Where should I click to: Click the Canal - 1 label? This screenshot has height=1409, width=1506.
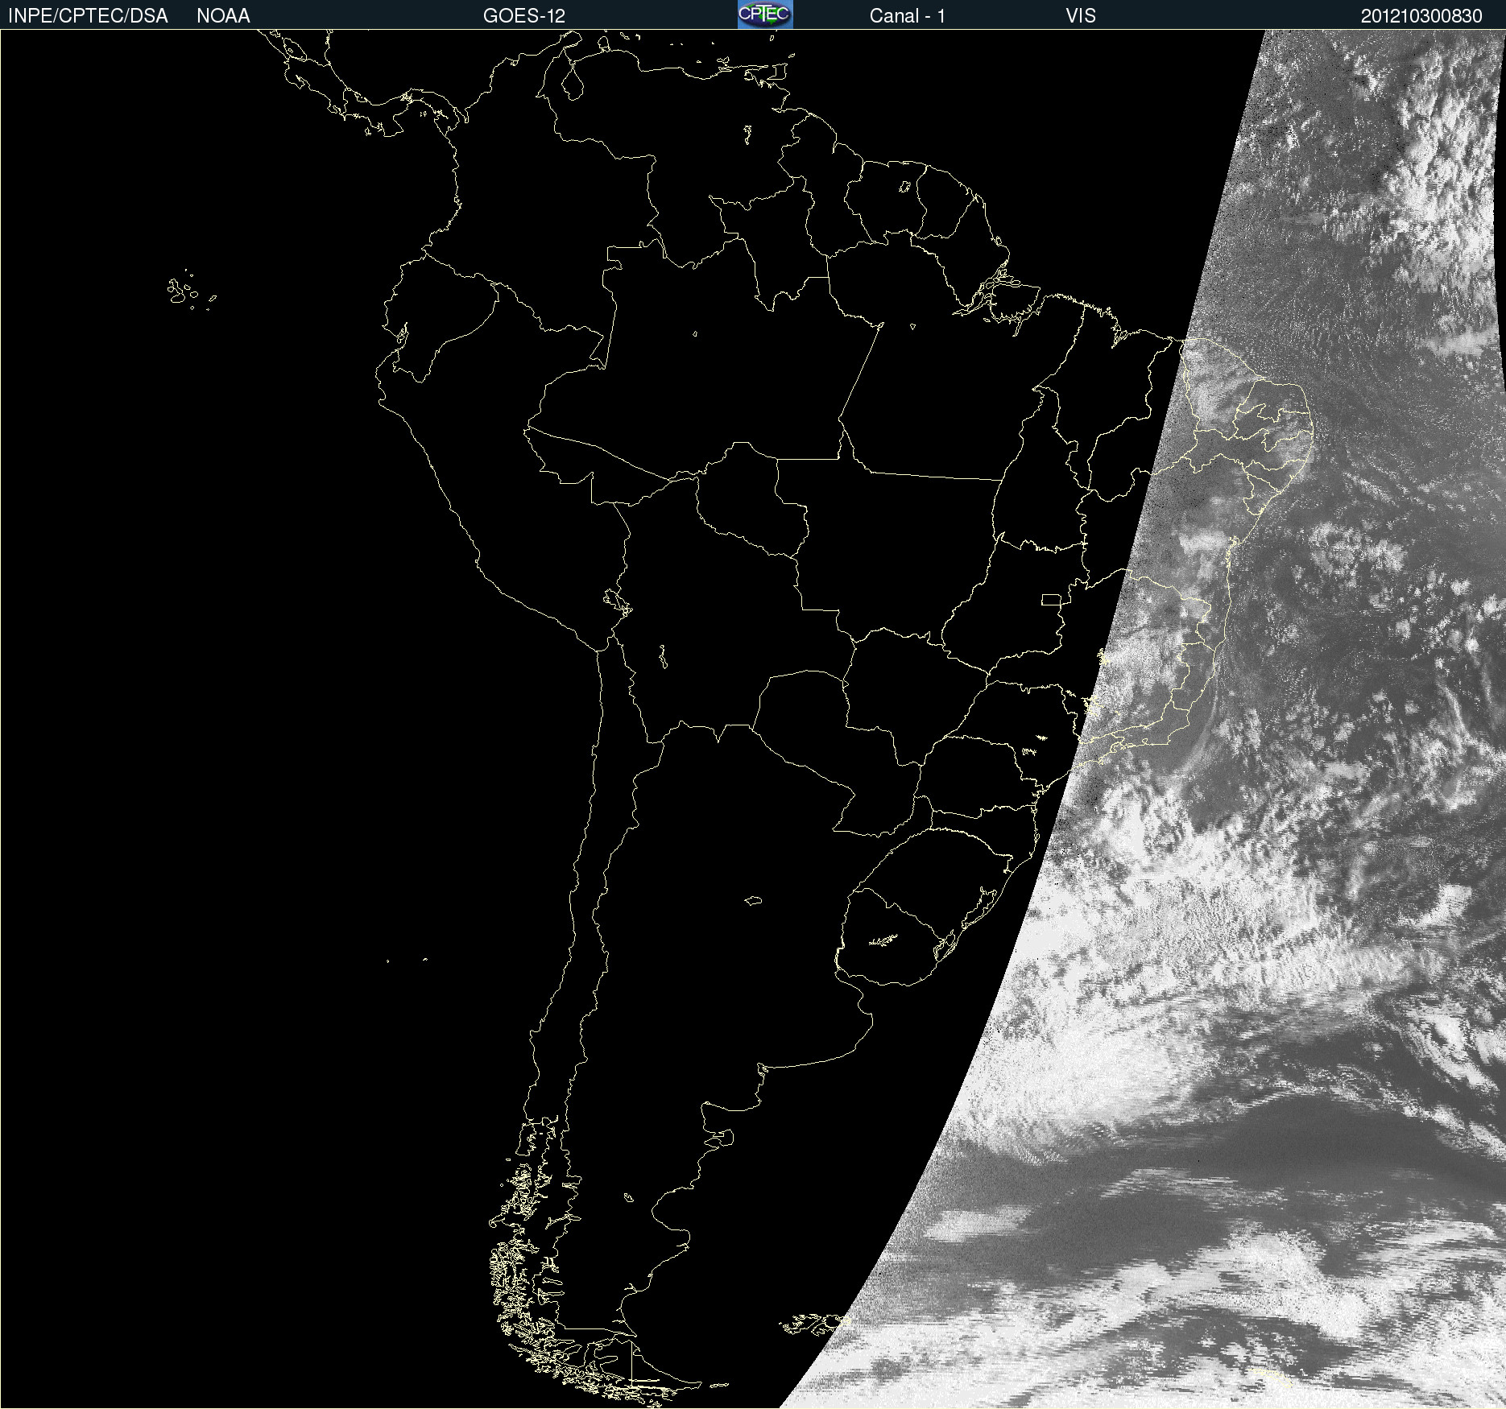907,16
